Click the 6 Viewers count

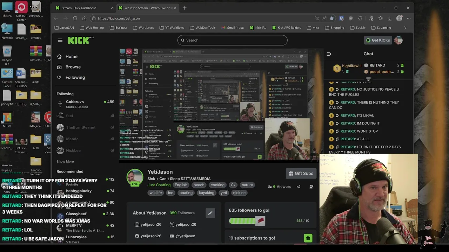(x=280, y=187)
